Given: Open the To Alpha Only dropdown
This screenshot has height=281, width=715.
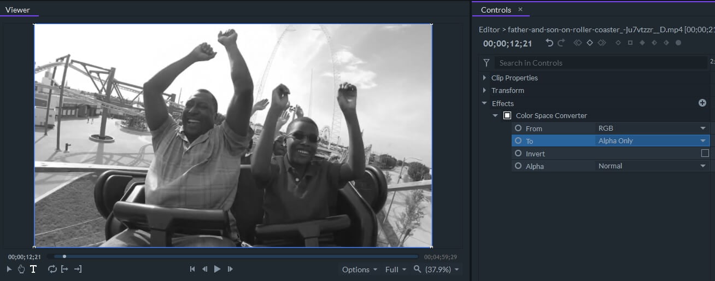Looking at the screenshot, I should pos(652,140).
